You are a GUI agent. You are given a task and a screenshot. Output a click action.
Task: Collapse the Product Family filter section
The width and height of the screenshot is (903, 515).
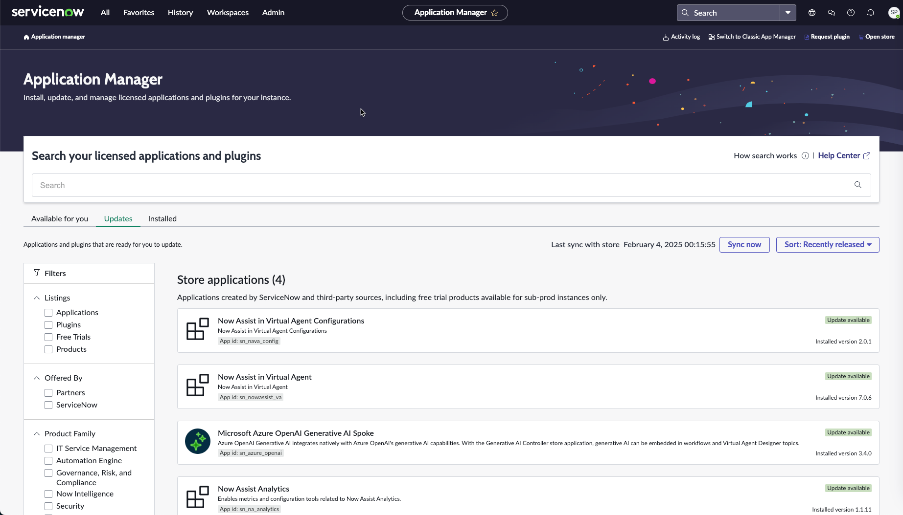click(37, 433)
